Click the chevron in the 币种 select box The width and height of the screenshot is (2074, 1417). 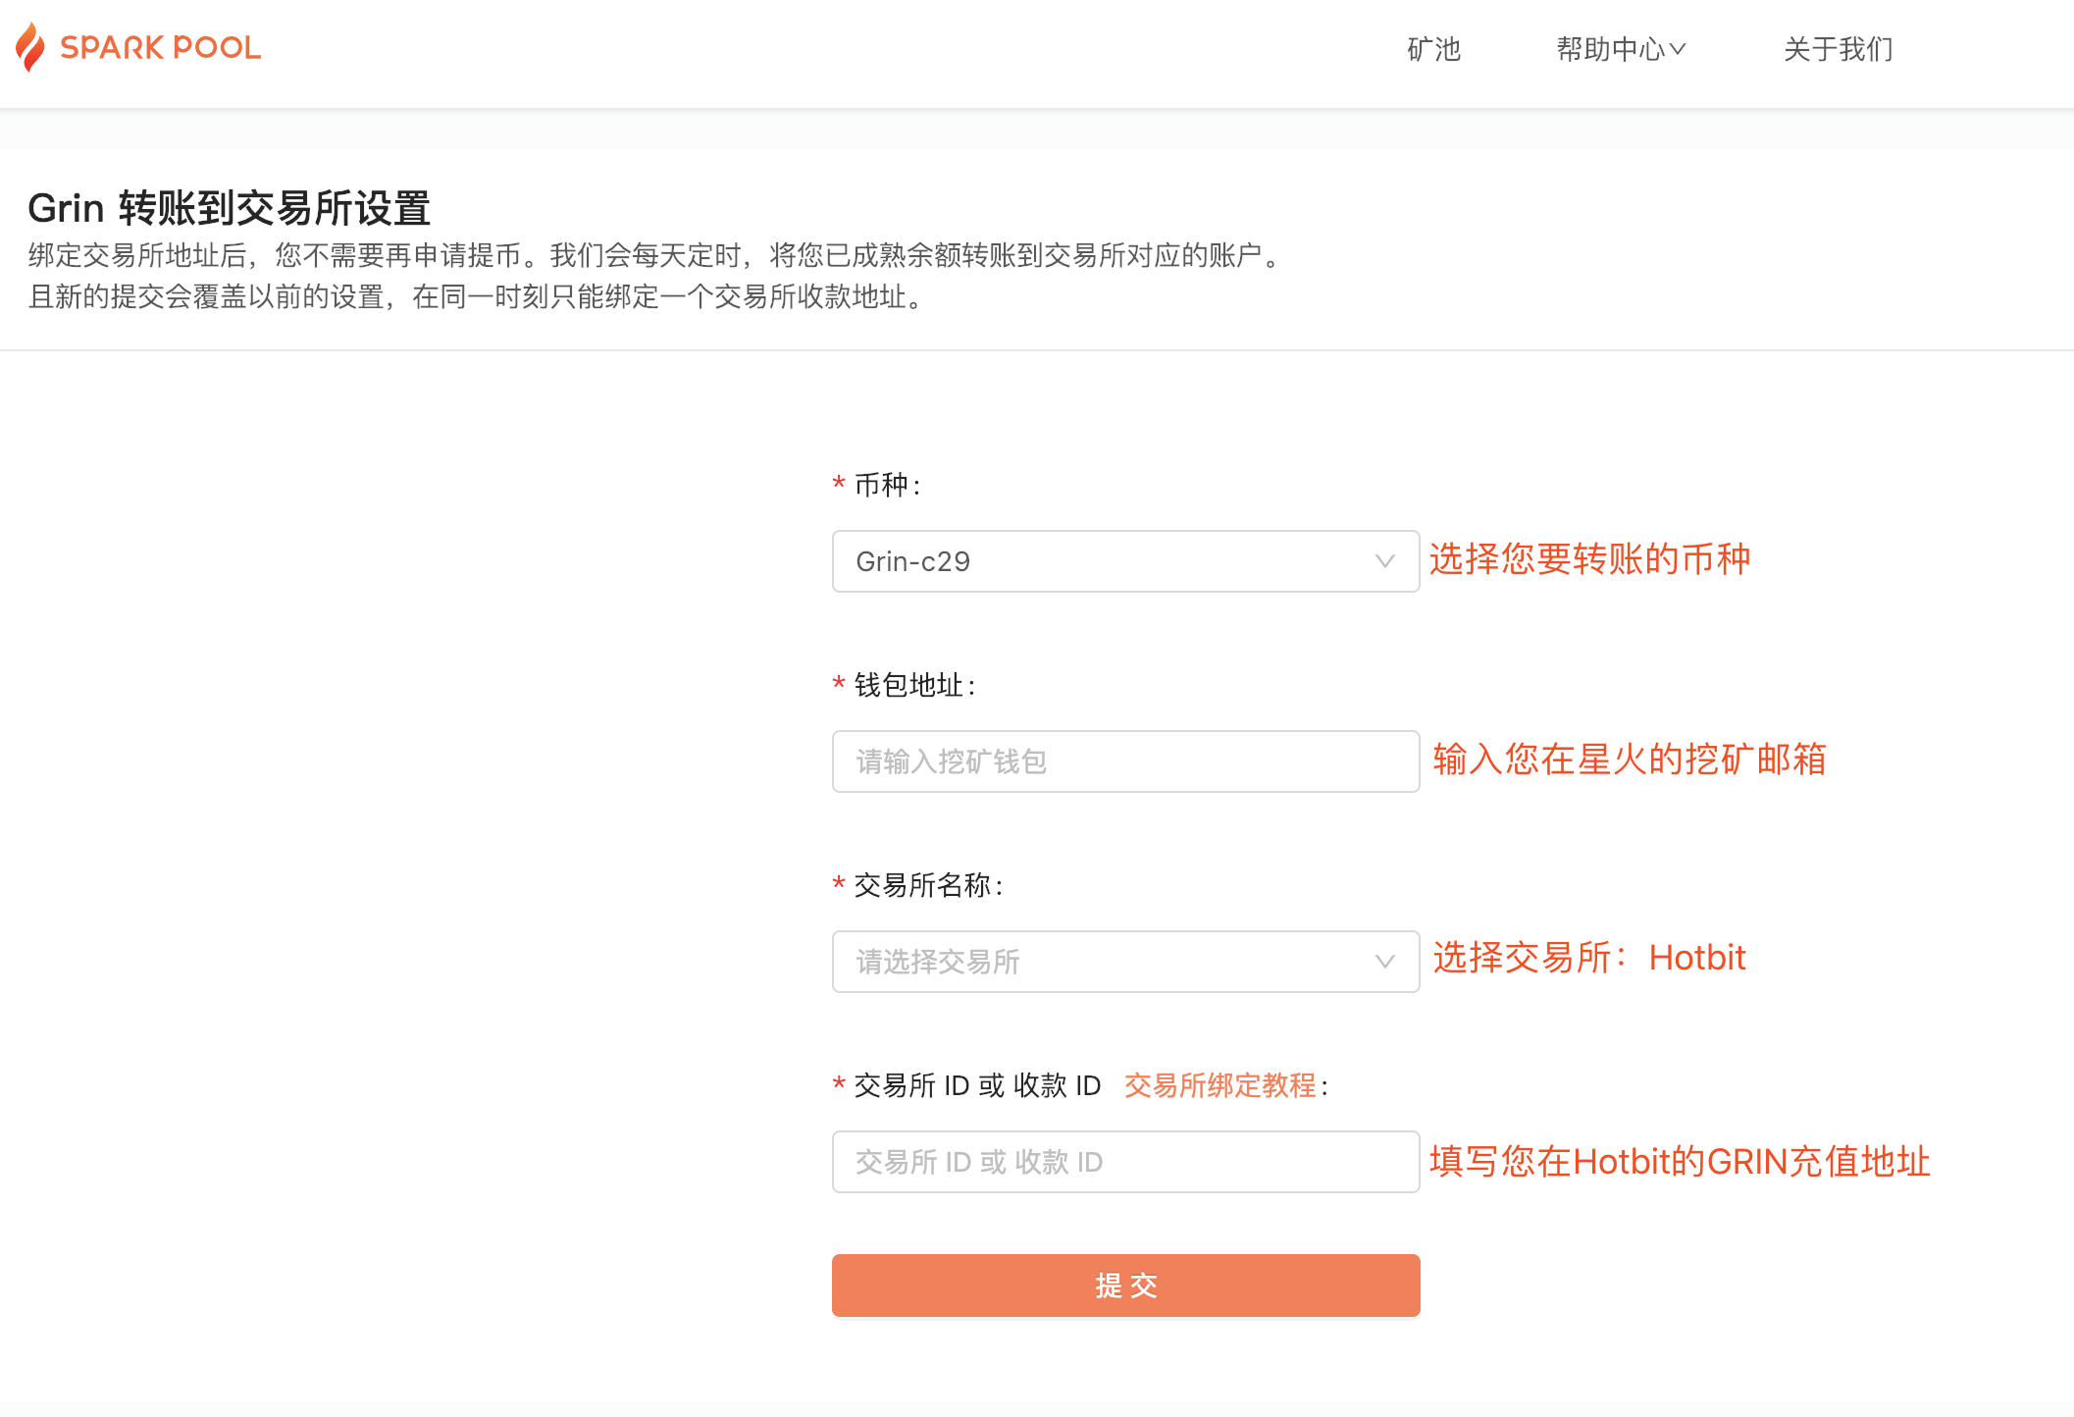[x=1384, y=561]
